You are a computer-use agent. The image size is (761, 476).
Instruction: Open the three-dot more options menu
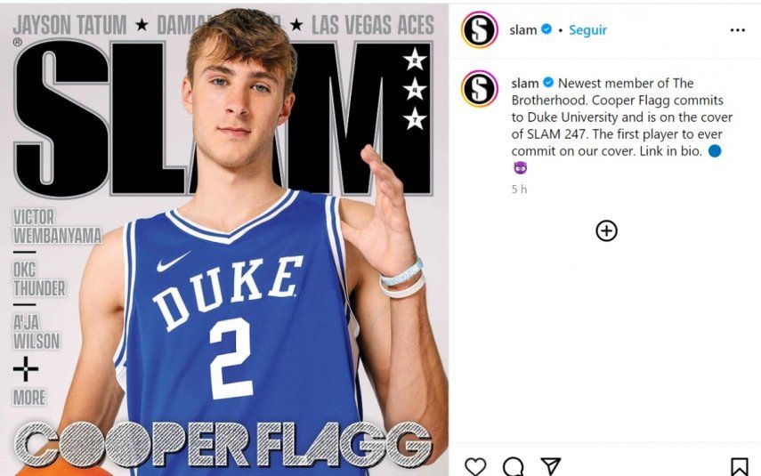(x=737, y=30)
